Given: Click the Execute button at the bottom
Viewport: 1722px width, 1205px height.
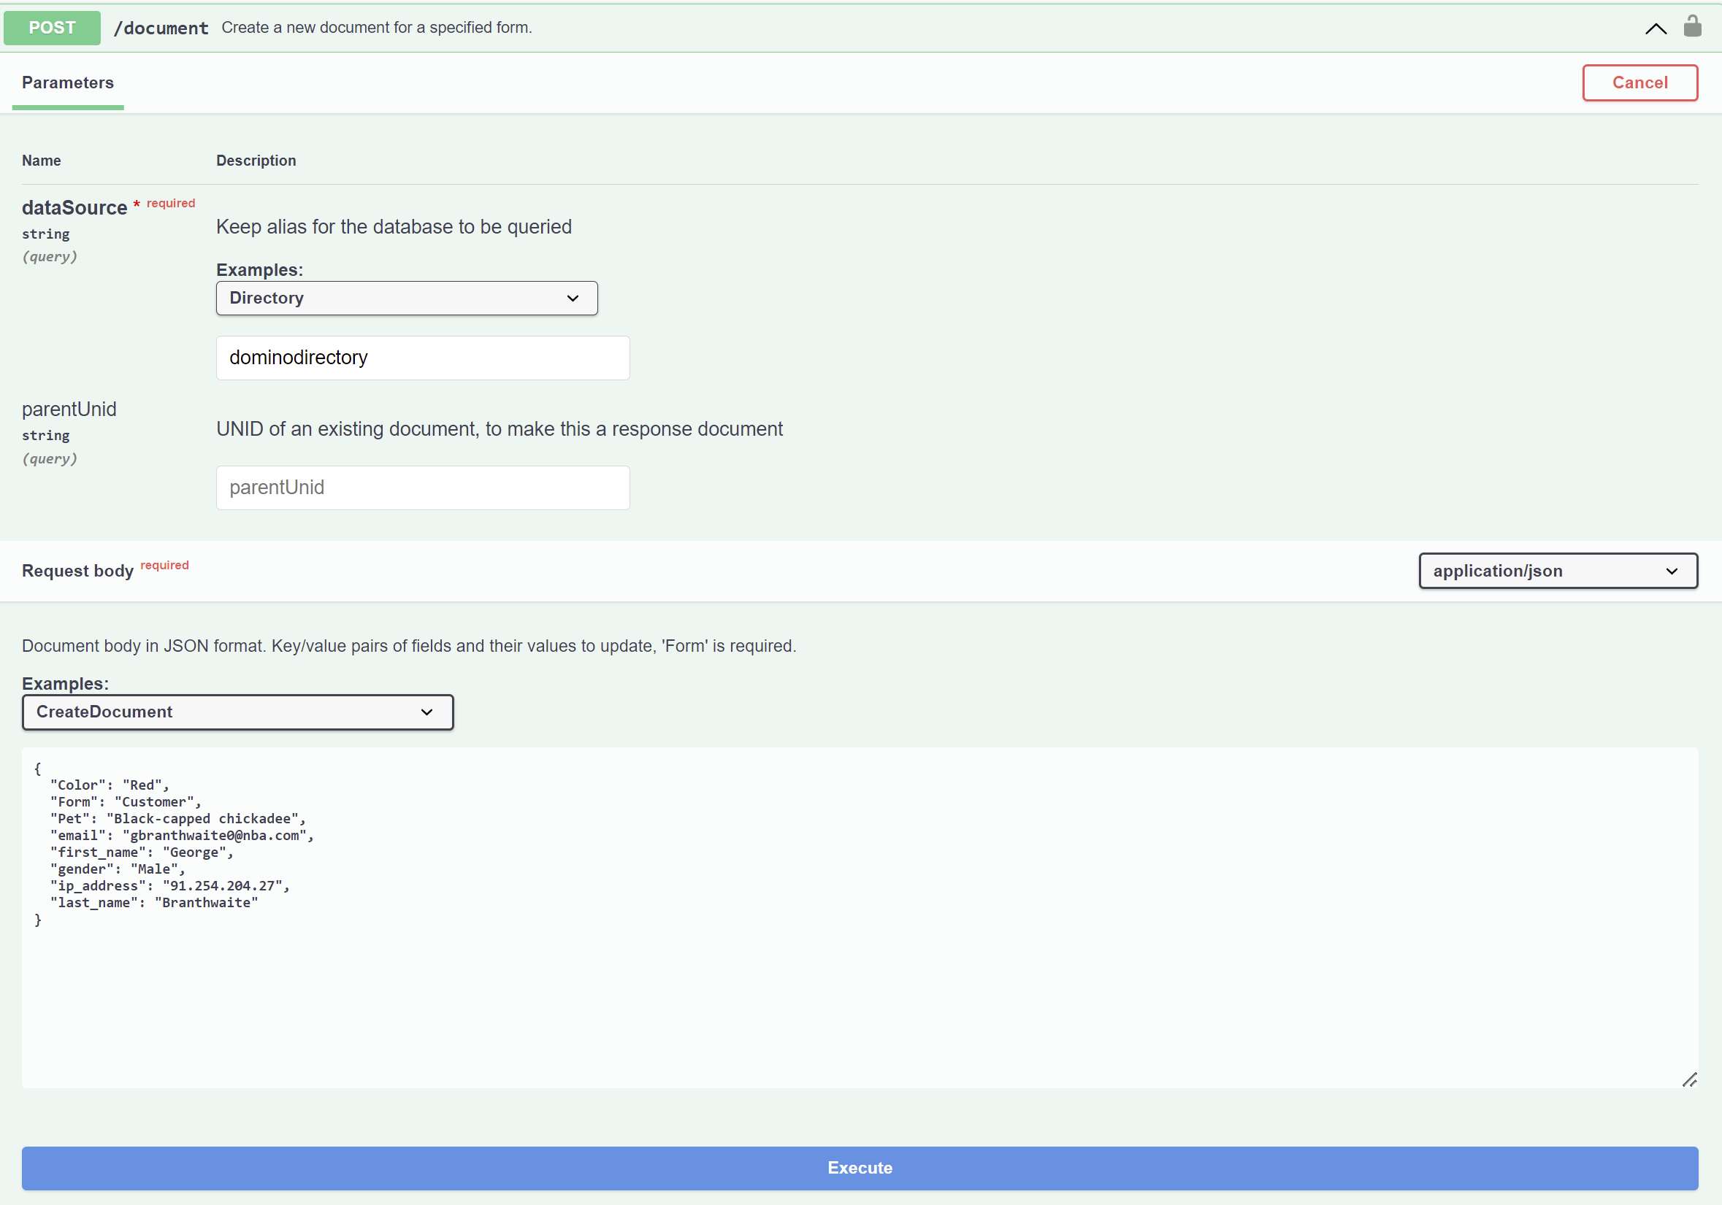Looking at the screenshot, I should (860, 1169).
